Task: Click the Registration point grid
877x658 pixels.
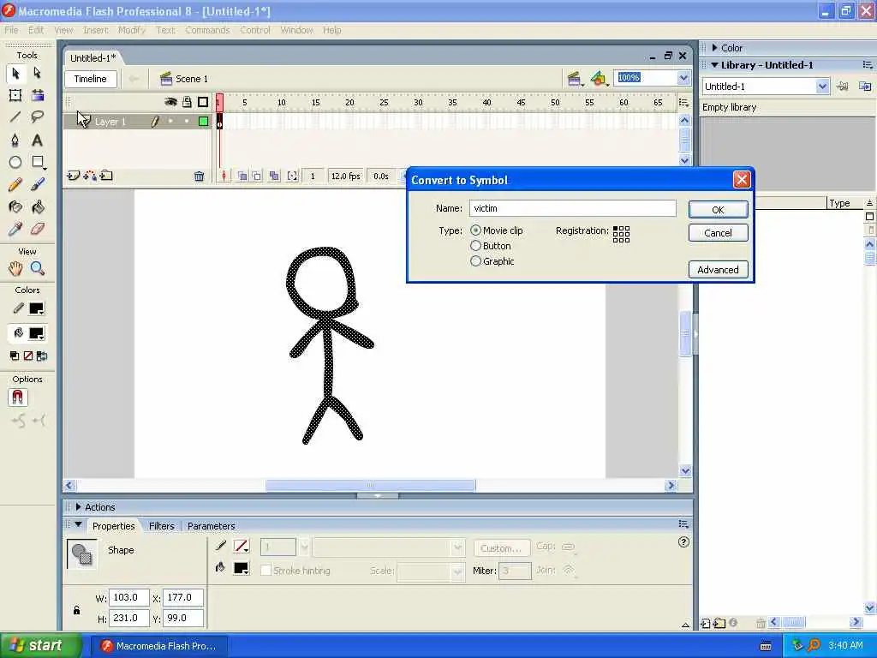Action: 622,234
